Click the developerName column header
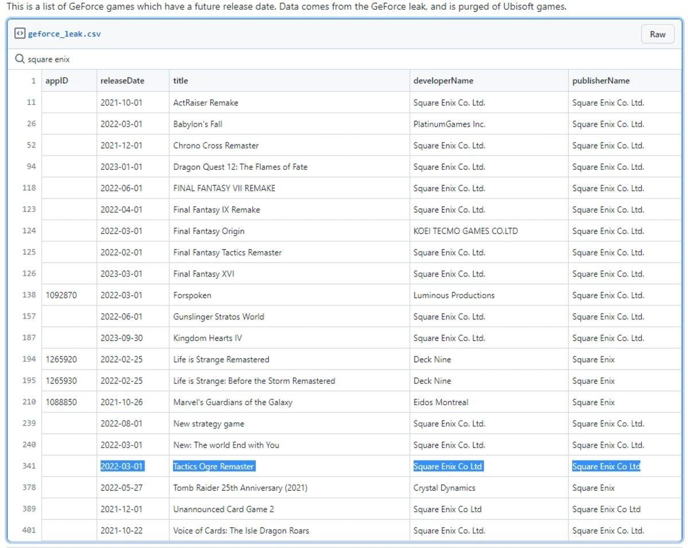688x548 pixels. point(443,81)
